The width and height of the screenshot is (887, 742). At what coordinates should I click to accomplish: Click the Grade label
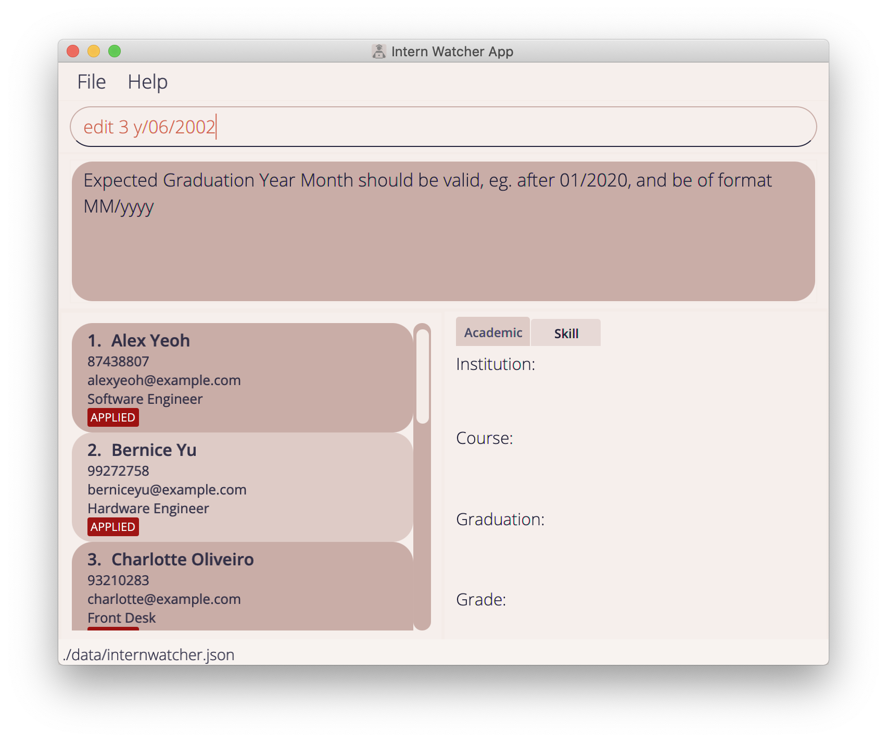tap(481, 600)
